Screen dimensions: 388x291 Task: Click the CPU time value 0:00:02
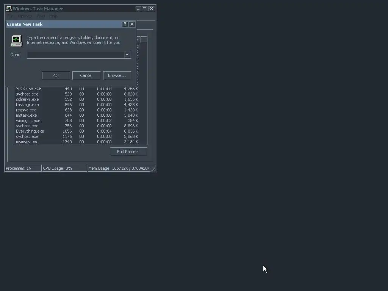(104, 121)
